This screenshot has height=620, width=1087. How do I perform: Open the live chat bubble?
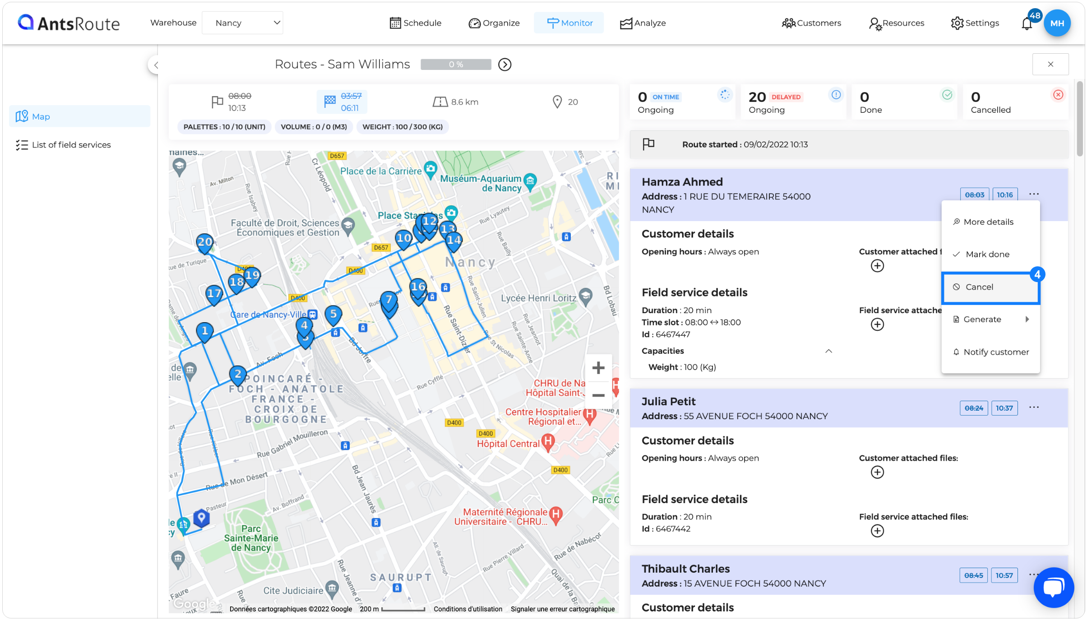[x=1054, y=587]
